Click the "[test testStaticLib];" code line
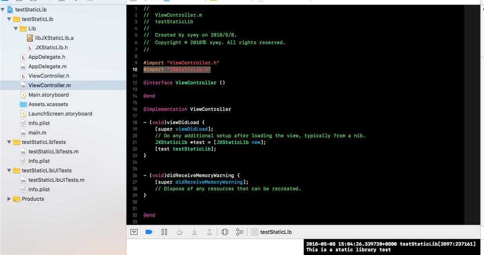The height and width of the screenshot is (255, 484). point(185,149)
